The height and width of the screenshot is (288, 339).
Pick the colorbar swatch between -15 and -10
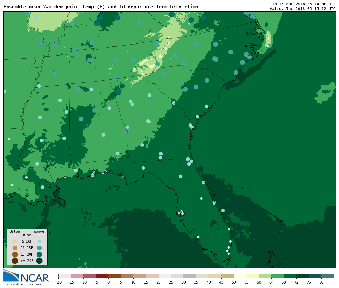click(x=77, y=276)
